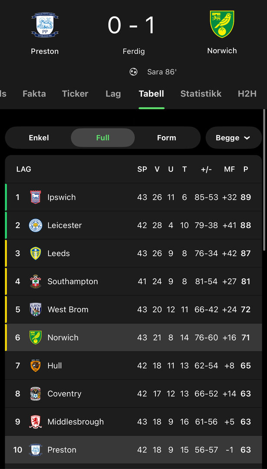267x469 pixels.
Task: Click the Hull team badge
Action: point(36,366)
